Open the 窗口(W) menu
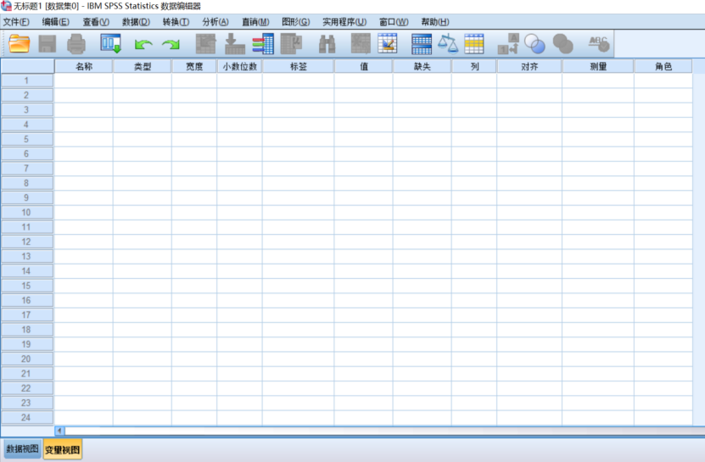Screen dimensions: 705x462 [394, 21]
